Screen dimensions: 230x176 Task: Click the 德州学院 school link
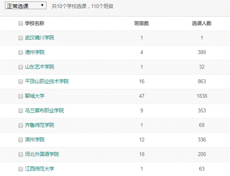pyautogui.click(x=34, y=52)
